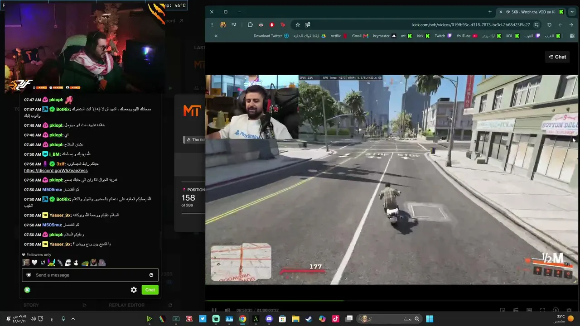The height and width of the screenshot is (326, 580).
Task: Open the netflix bookmark
Action: tap(338, 36)
